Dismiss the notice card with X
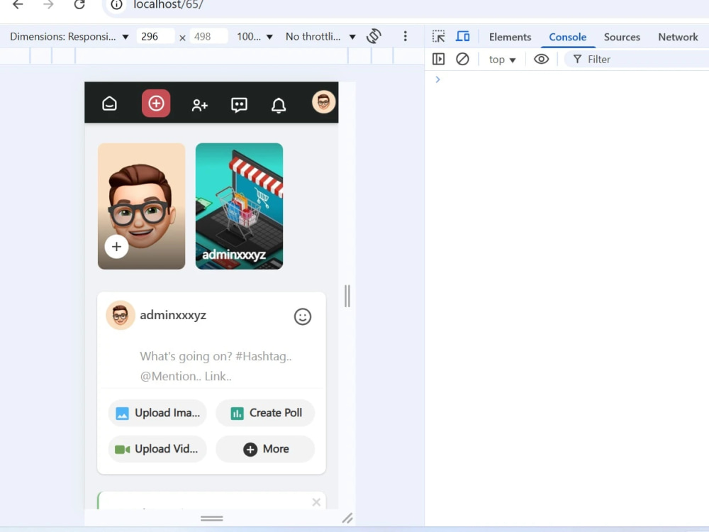Screen dimensions: 709x532 [316, 502]
